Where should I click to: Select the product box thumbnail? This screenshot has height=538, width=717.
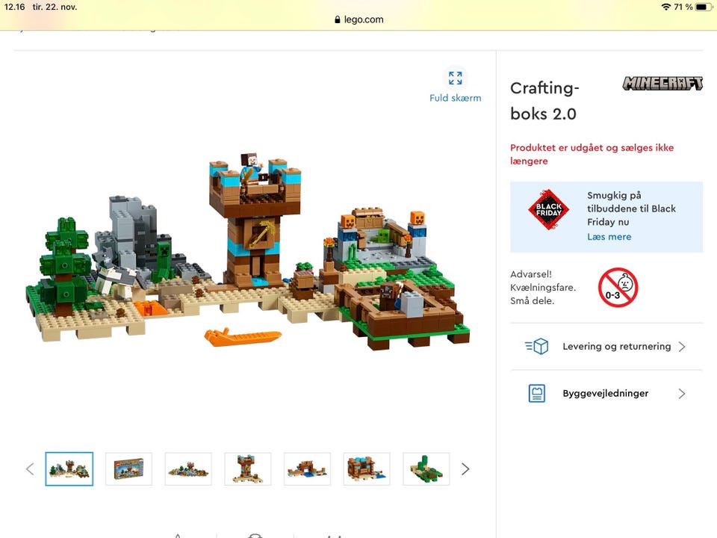[x=128, y=469]
